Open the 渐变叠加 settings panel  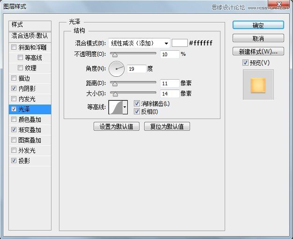coord(29,130)
